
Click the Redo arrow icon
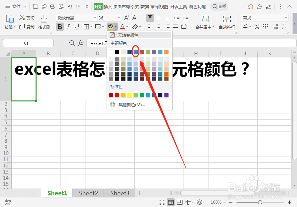pos(78,6)
